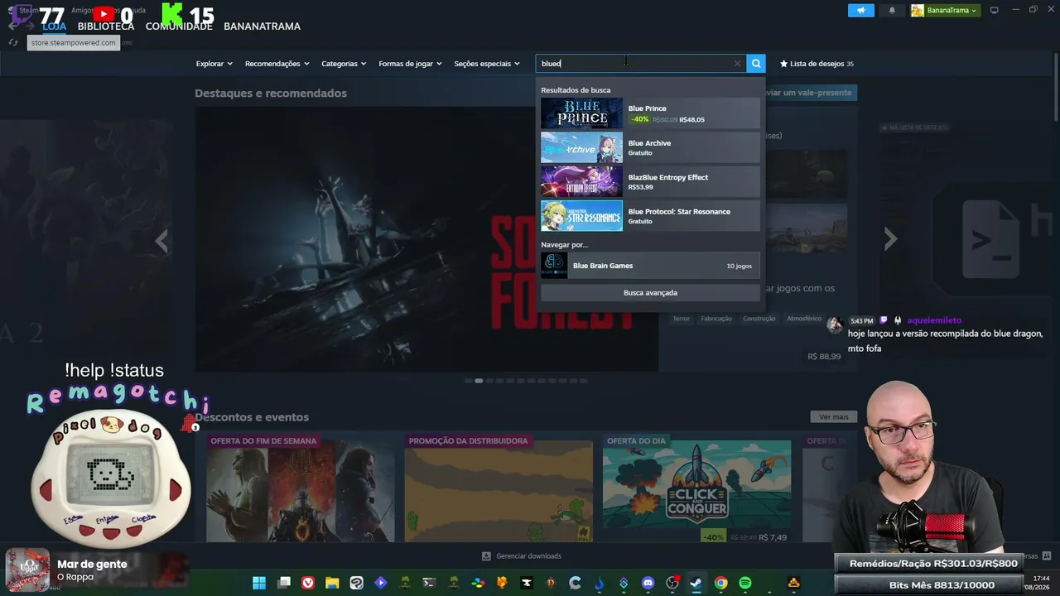Open the Formas de jogar dropdown
Screen dimensions: 1060x596
(410, 64)
